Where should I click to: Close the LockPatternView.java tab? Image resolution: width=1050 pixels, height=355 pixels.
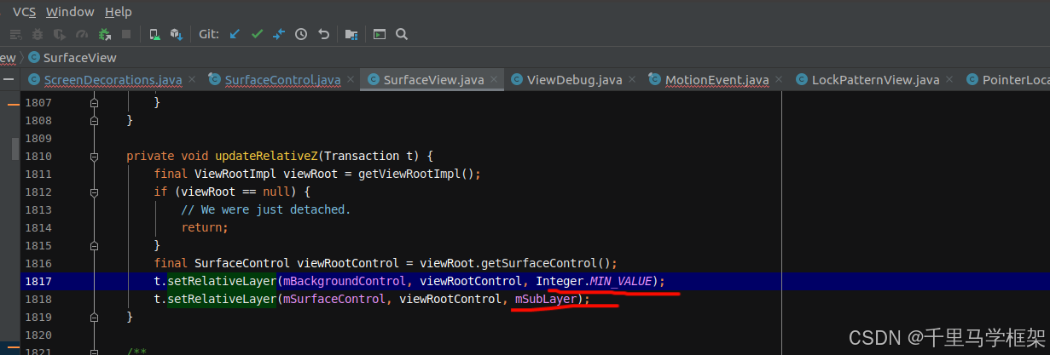tap(949, 79)
